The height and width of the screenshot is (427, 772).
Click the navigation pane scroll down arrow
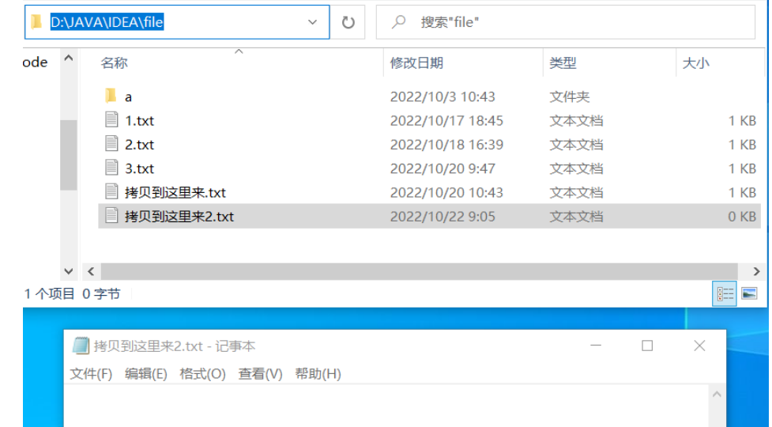(x=69, y=271)
